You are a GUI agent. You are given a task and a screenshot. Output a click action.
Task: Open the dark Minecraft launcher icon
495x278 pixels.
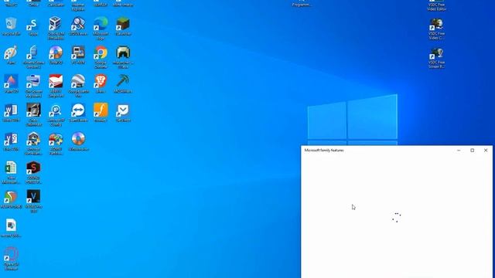pyautogui.click(x=123, y=53)
